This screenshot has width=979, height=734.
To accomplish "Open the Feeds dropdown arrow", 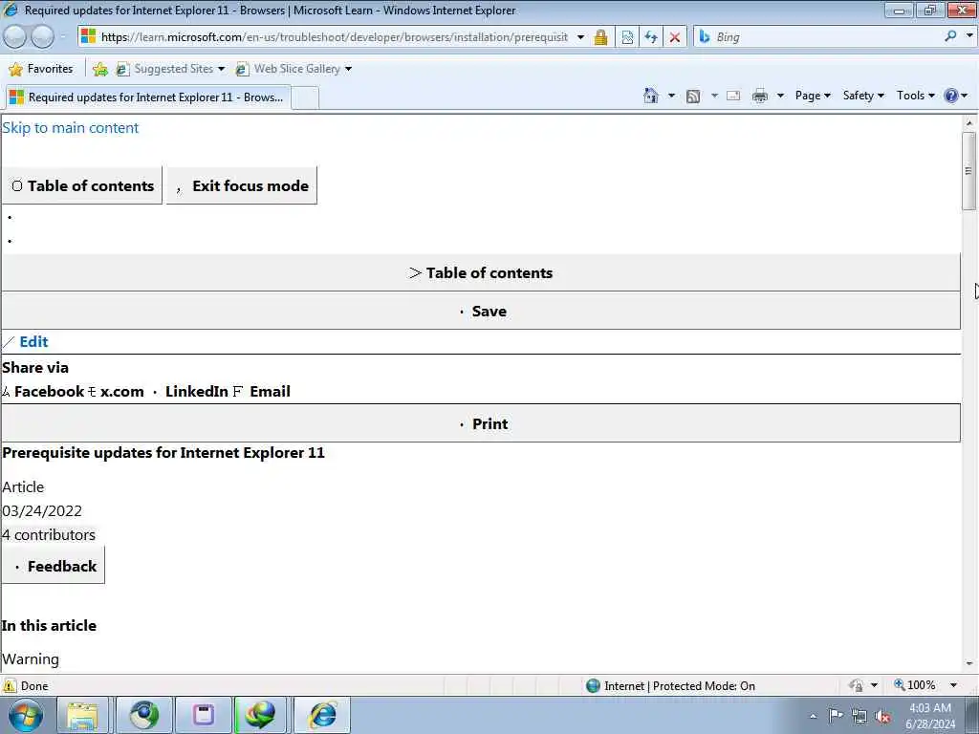I will tap(714, 96).
